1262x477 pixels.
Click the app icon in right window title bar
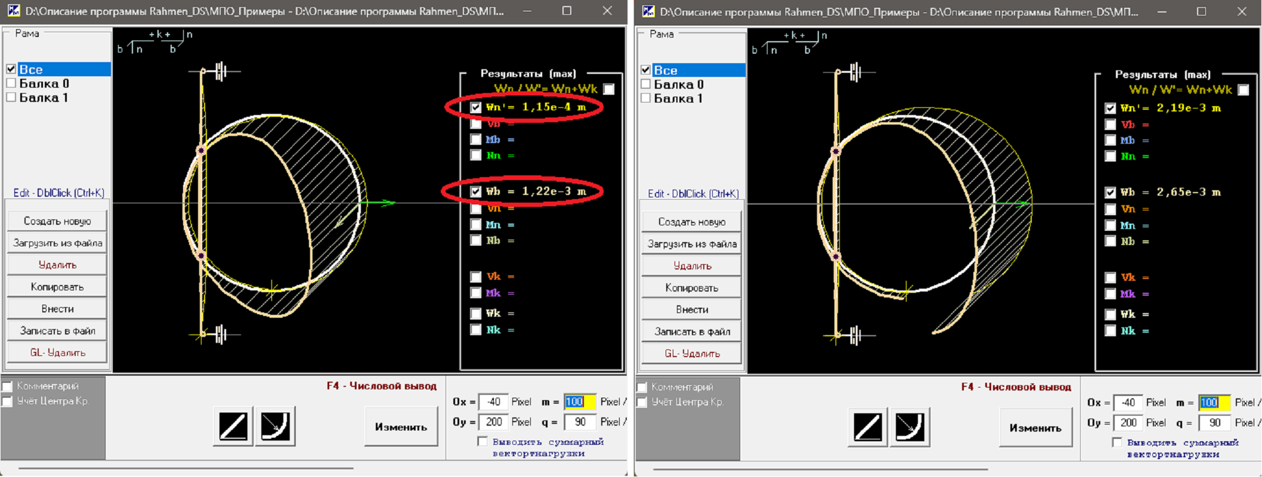648,11
